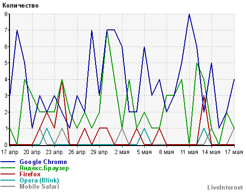Viewport: 246px width, 192px height.
Task: Click the 11 мая date label
Action: point(189,152)
